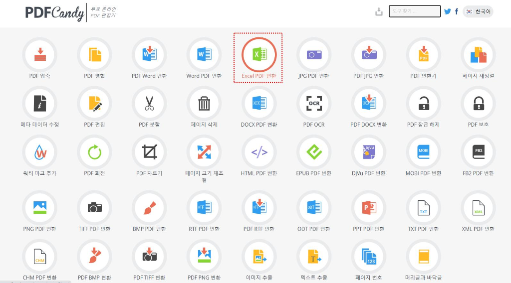Select the PDF 자르기 crop icon
The image size is (511, 283).
tap(149, 152)
